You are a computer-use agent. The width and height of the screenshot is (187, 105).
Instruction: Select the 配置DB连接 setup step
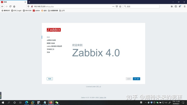tap(51, 43)
